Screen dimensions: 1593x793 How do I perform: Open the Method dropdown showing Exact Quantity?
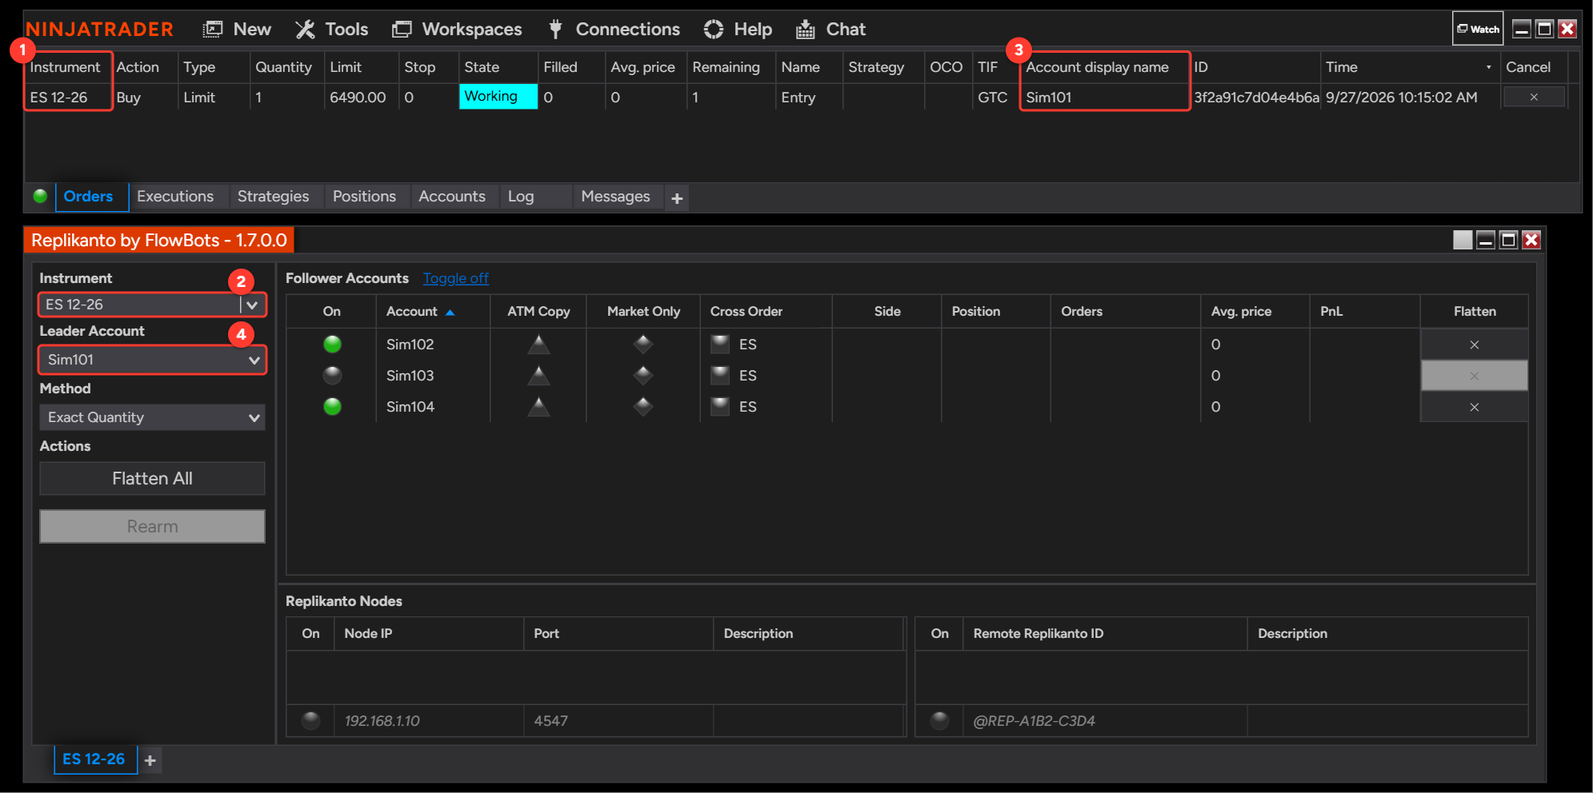click(x=152, y=417)
